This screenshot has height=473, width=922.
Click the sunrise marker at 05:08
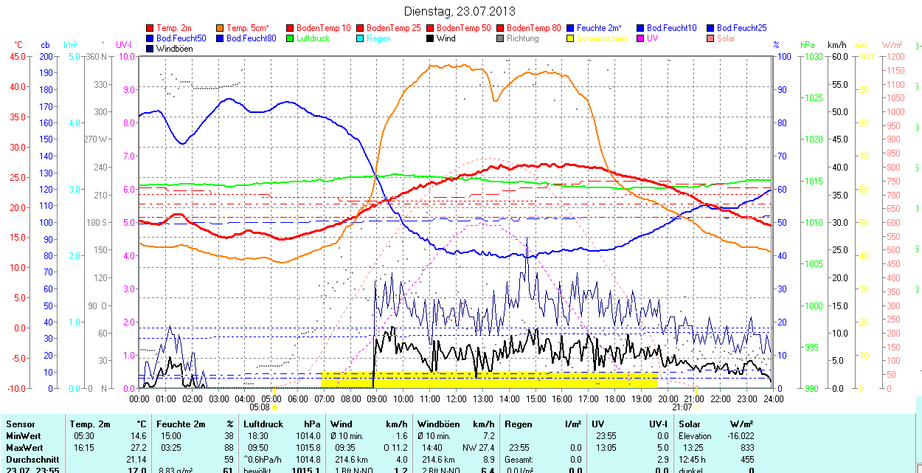[x=274, y=407]
